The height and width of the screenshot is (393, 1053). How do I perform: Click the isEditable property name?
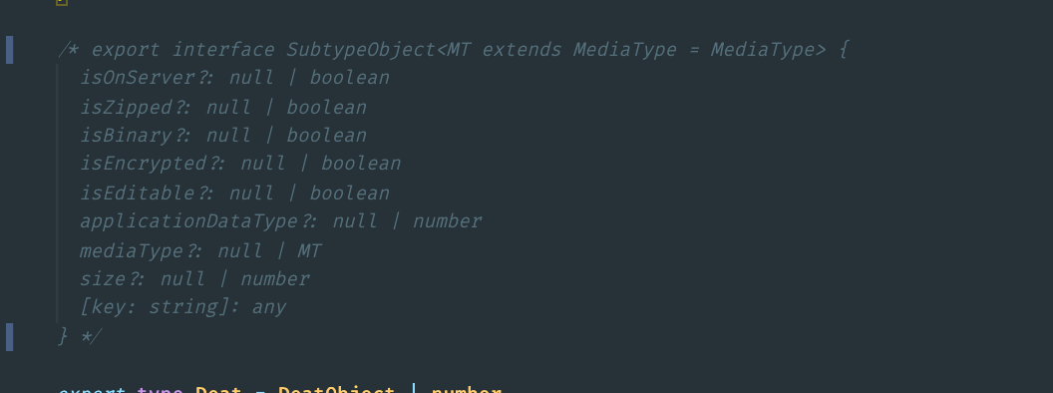[x=138, y=194]
